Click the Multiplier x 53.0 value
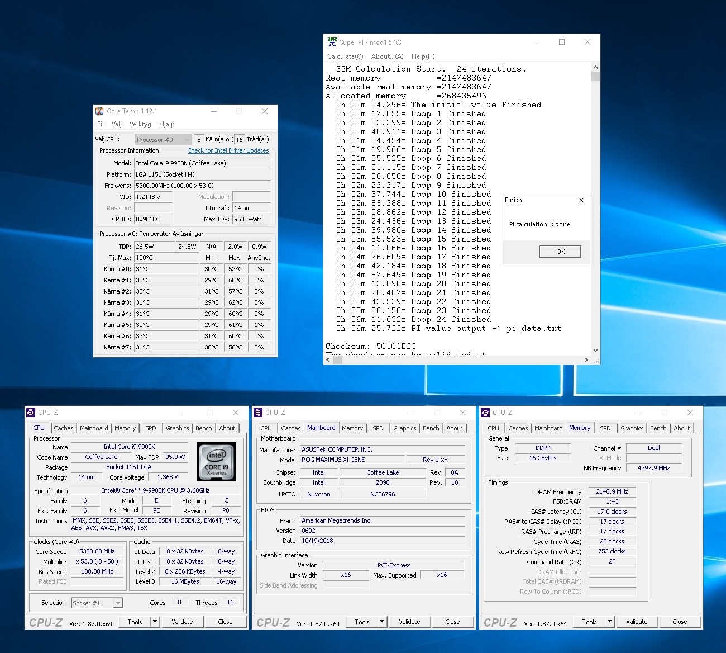The width and height of the screenshot is (726, 653). (x=97, y=561)
